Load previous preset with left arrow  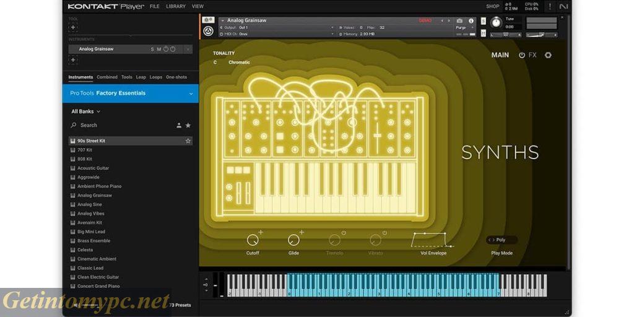click(x=442, y=20)
